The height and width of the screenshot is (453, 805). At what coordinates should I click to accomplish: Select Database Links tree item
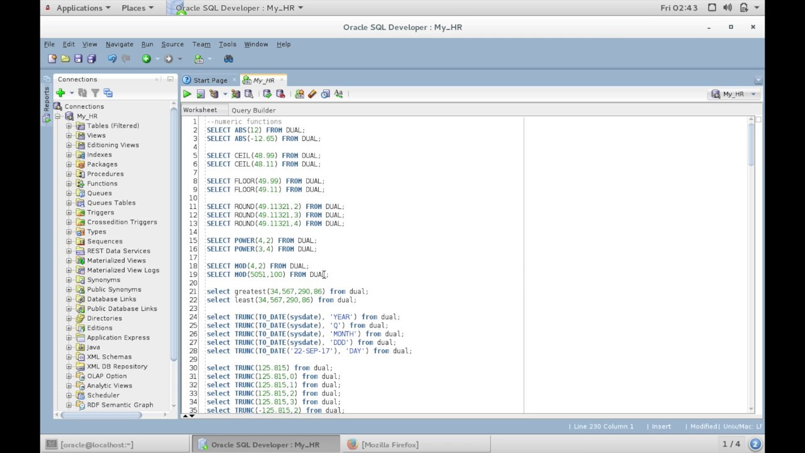[x=111, y=299]
